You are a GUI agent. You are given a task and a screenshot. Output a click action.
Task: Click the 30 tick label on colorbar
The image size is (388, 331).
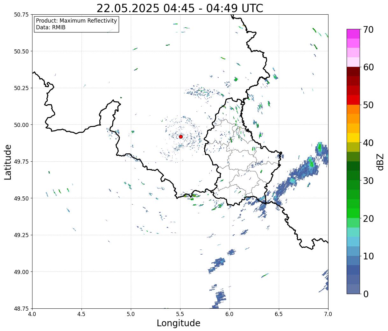[368, 180]
